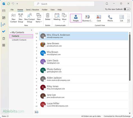
Task: Create a New Contact
Action: [x=13, y=18]
